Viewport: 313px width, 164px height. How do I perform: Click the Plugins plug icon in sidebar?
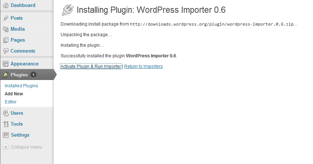[5, 75]
